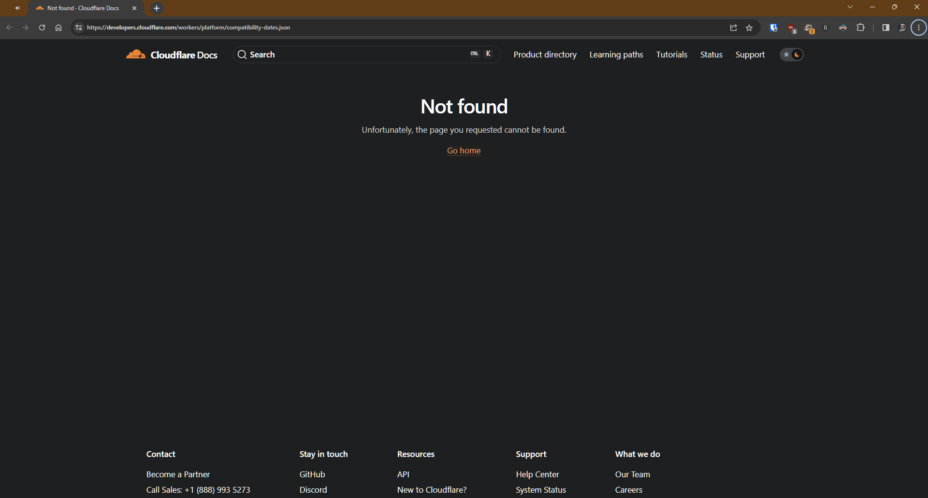Image resolution: width=928 pixels, height=498 pixels.
Task: Open the Product directory nav item
Action: (545, 55)
